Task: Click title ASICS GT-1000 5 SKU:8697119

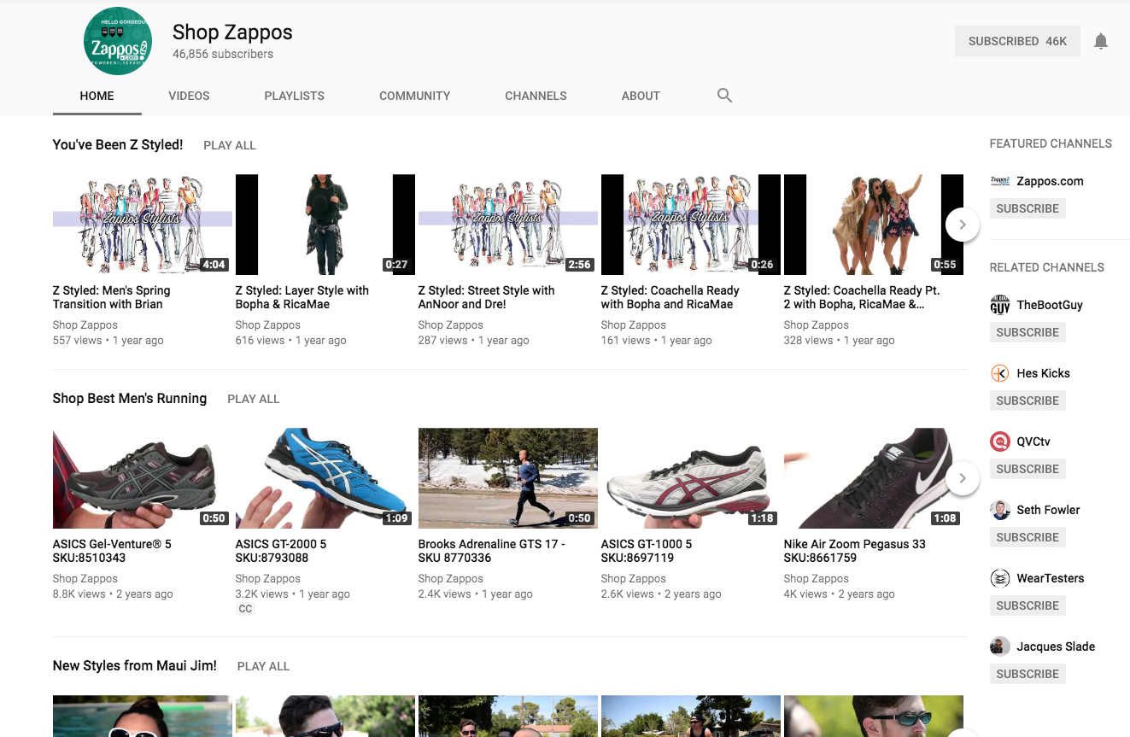Action: pyautogui.click(x=647, y=551)
